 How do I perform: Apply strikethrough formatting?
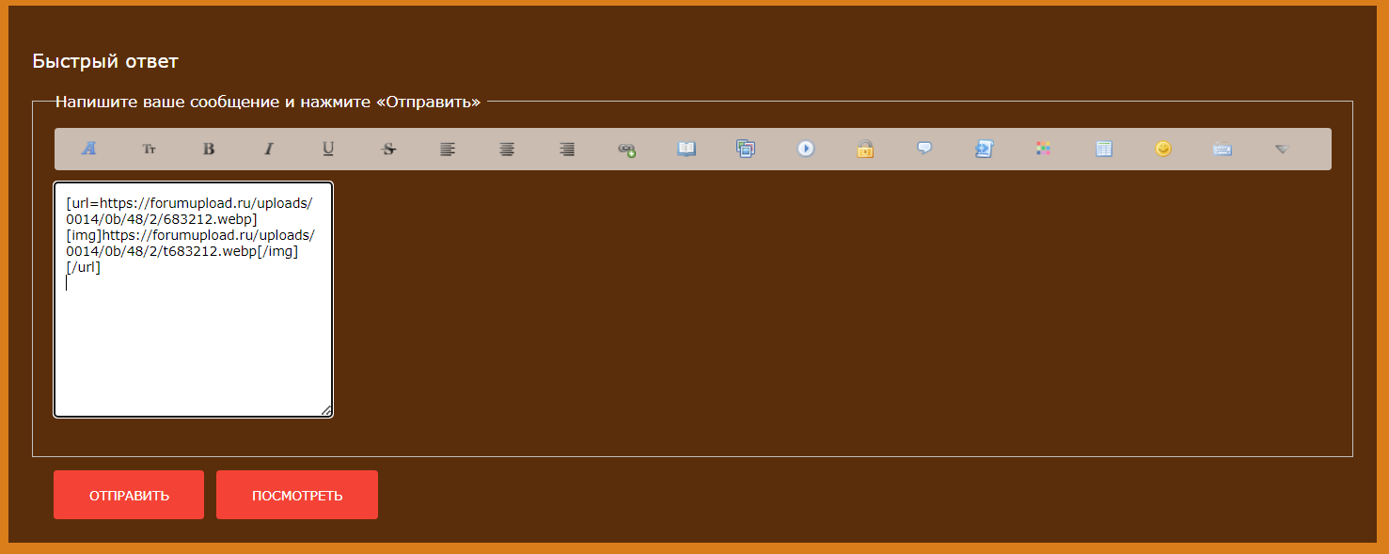pyautogui.click(x=388, y=149)
